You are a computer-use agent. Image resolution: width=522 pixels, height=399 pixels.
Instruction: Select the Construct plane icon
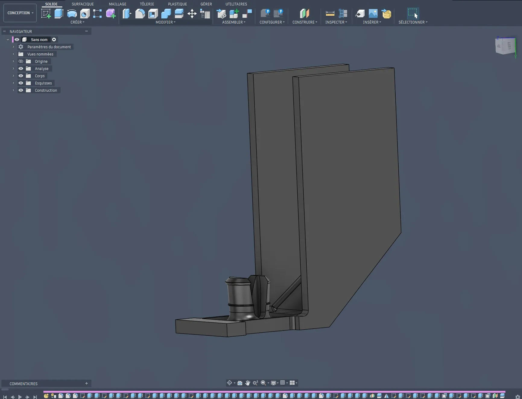pyautogui.click(x=305, y=14)
